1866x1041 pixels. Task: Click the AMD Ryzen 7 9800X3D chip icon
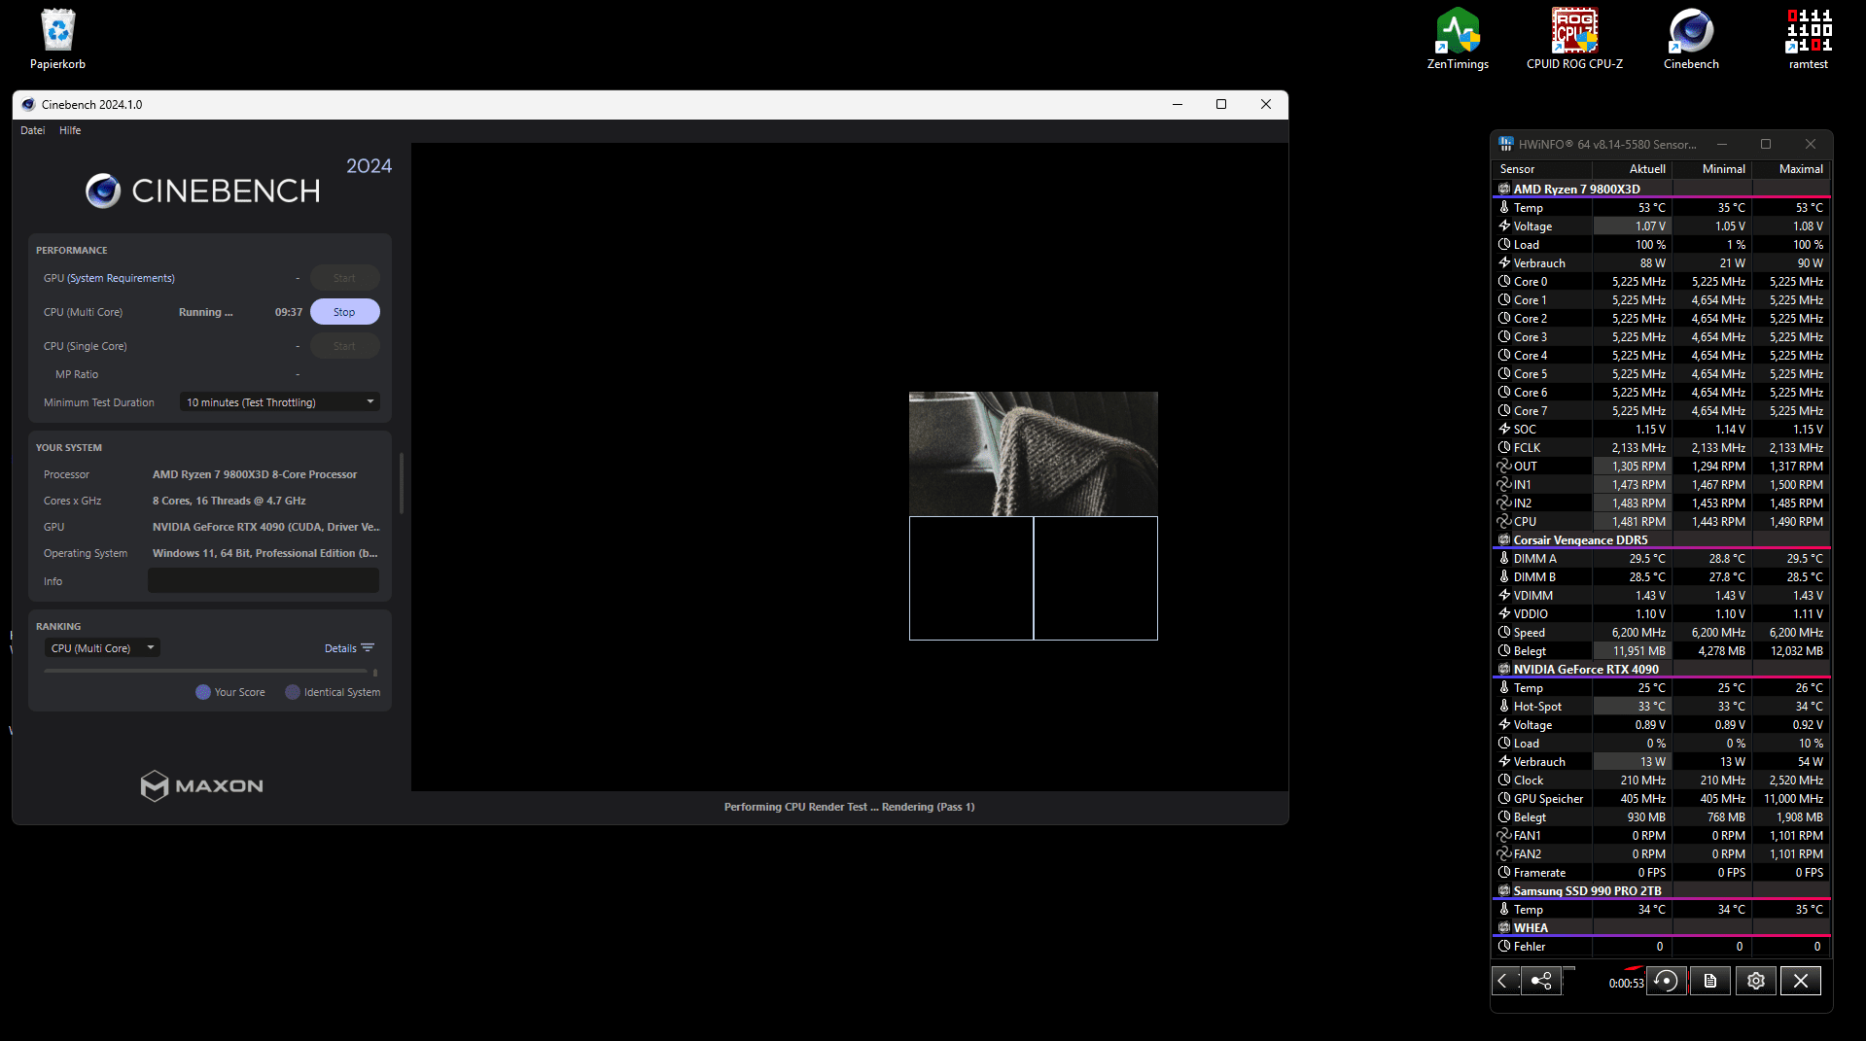pyautogui.click(x=1504, y=190)
